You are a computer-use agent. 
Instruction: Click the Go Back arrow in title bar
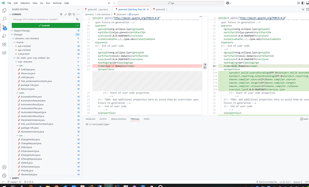109,3
